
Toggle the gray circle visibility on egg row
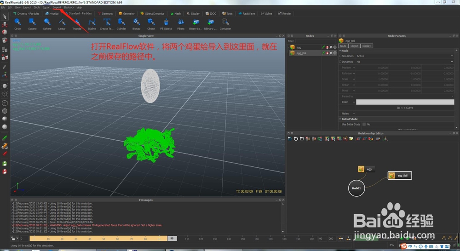click(x=335, y=47)
